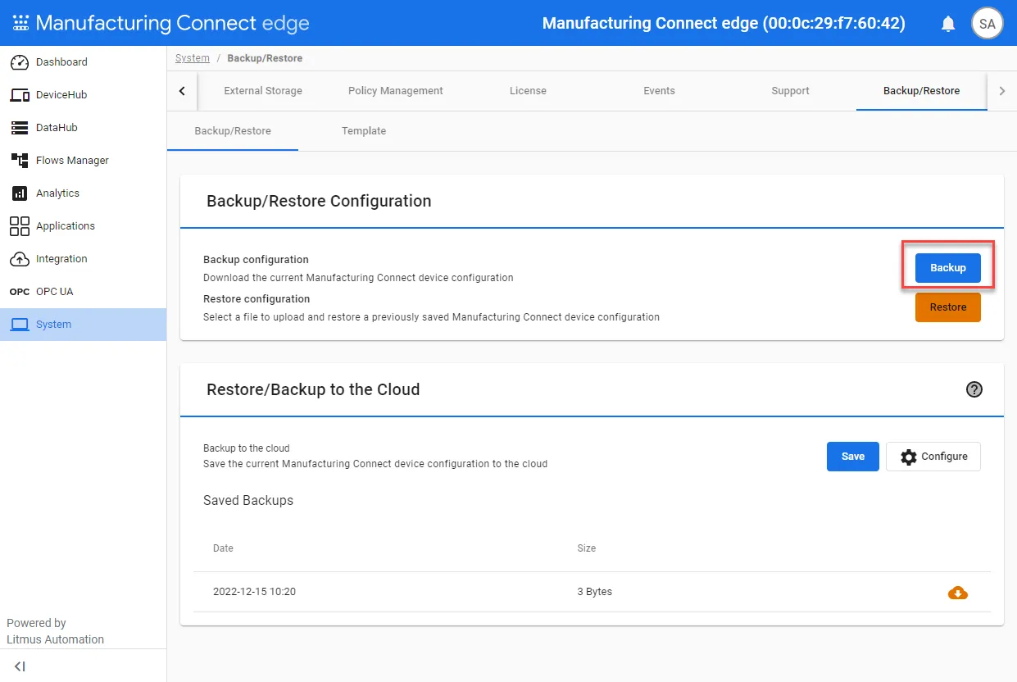This screenshot has height=682, width=1017.
Task: Select the DataHub storage icon
Action: click(20, 128)
